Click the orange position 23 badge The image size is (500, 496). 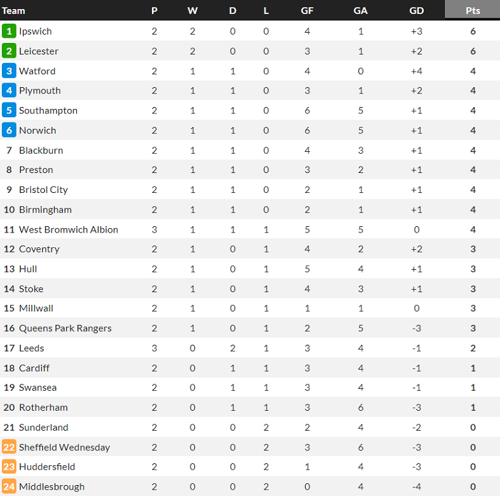[9, 467]
